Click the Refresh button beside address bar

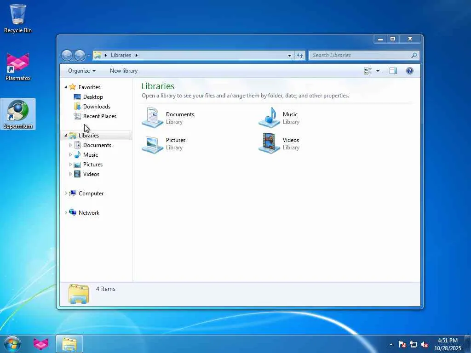(300, 55)
